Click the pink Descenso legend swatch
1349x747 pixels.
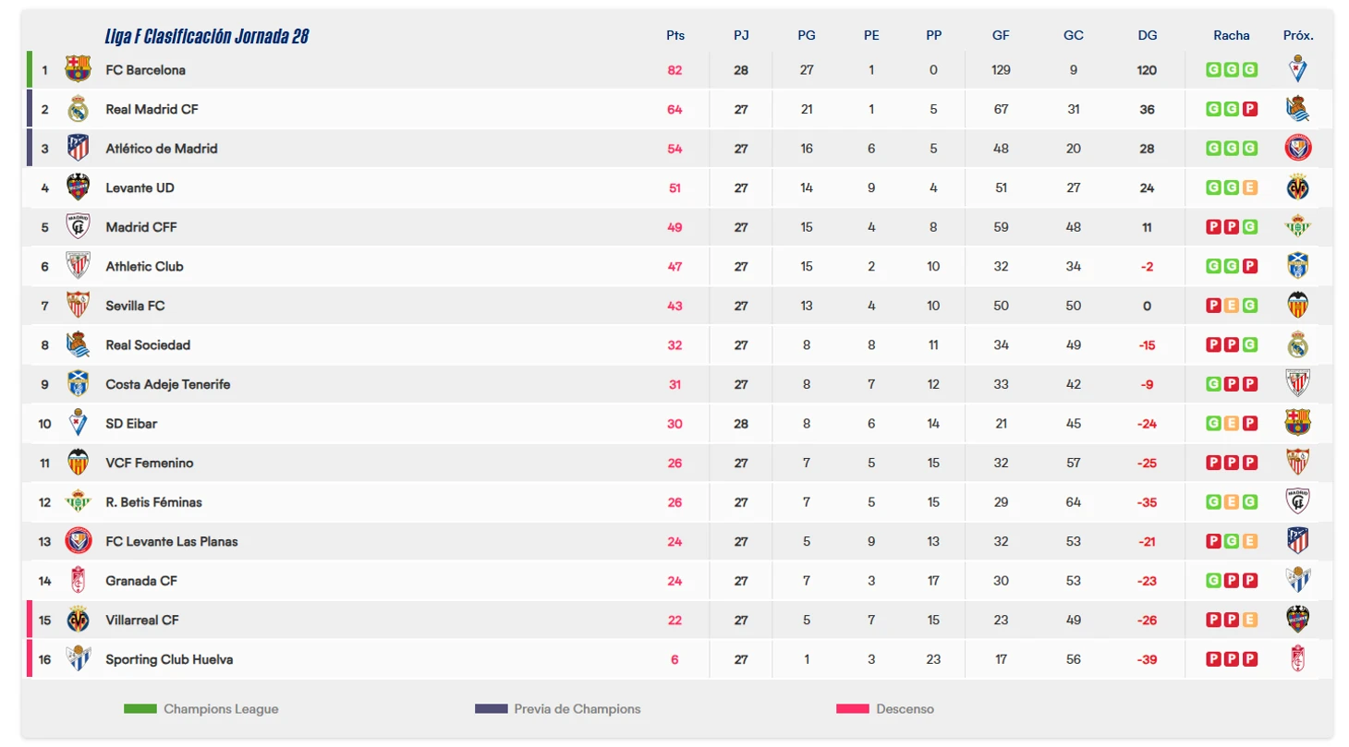[x=853, y=709]
